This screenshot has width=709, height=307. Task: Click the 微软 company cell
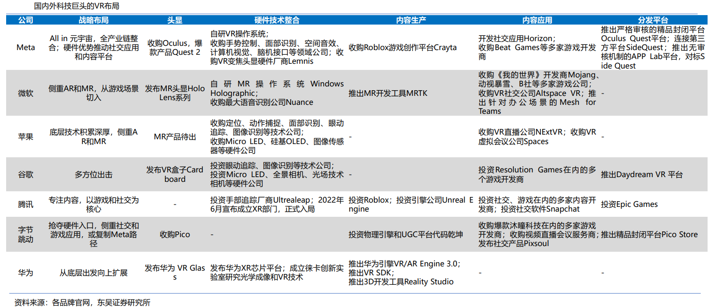[x=26, y=93]
